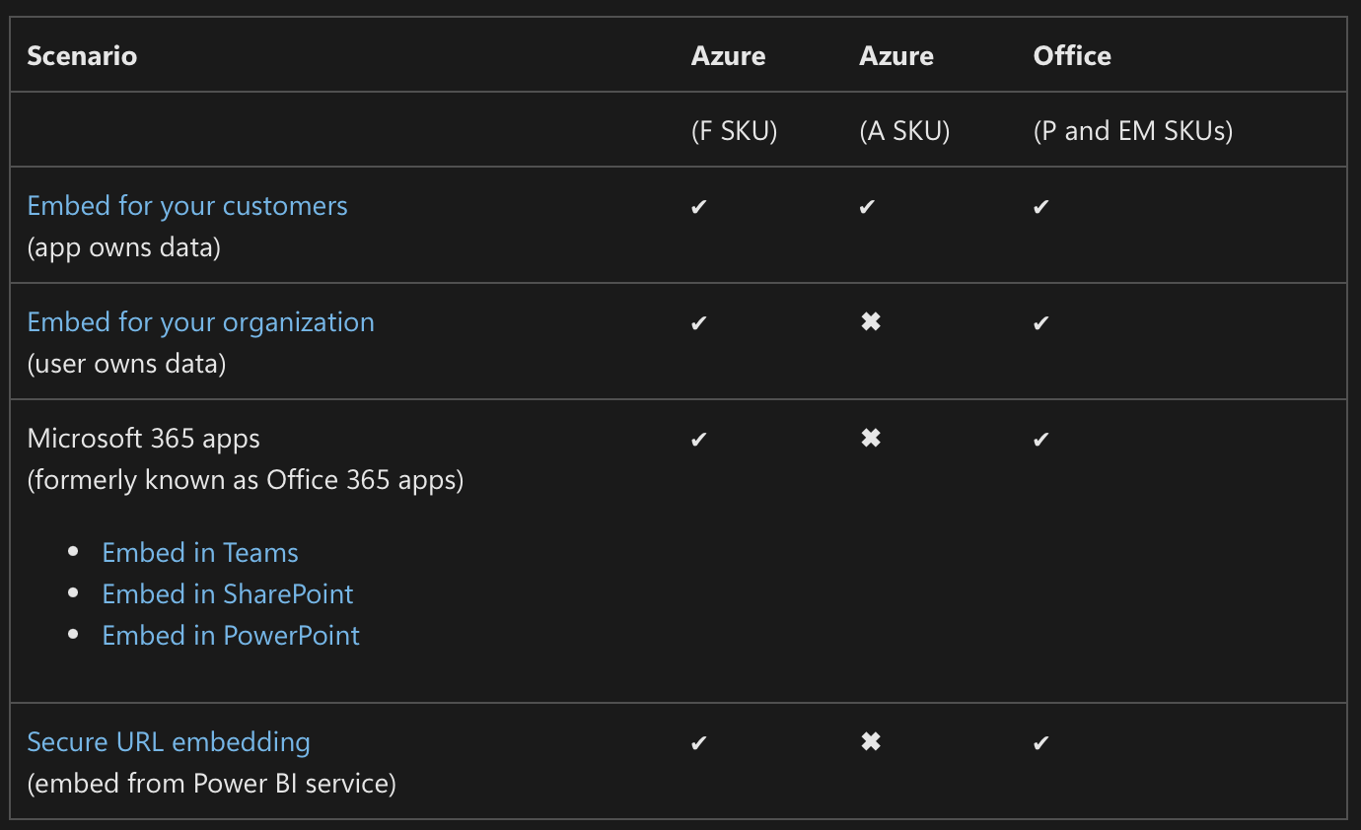1361x830 pixels.
Task: Select the '(P and EM SKUs)' cell text
Action: 1133,131
